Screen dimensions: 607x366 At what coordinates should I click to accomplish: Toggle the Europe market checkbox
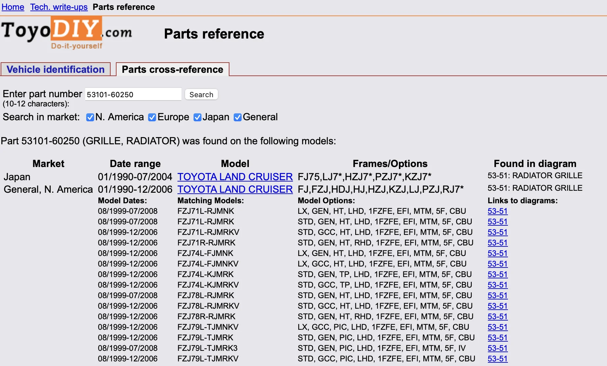click(152, 117)
